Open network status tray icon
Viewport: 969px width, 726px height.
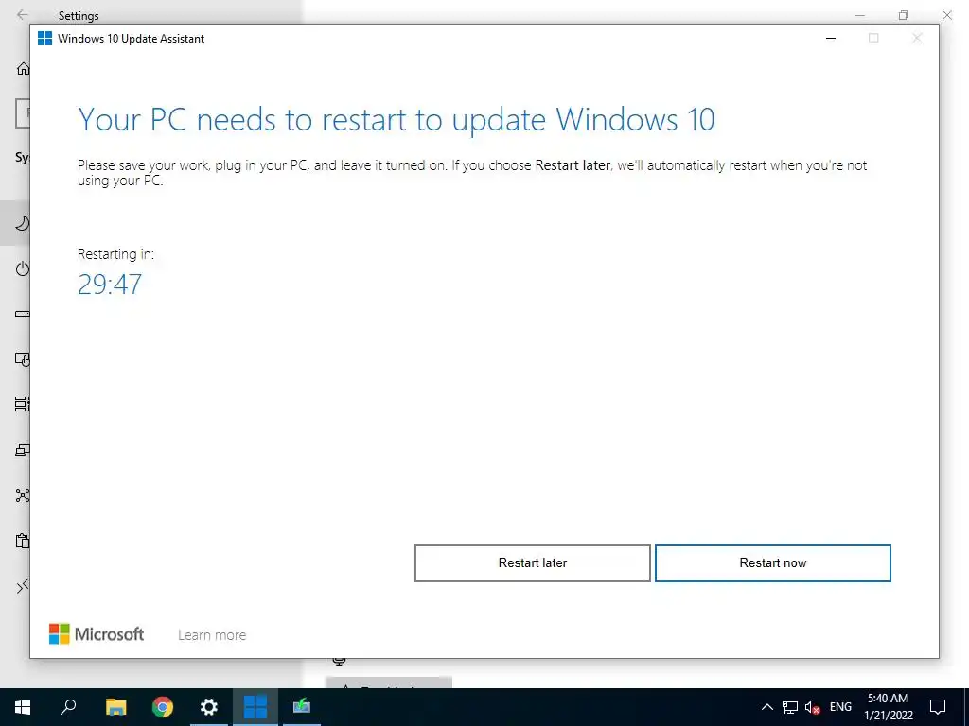point(790,707)
